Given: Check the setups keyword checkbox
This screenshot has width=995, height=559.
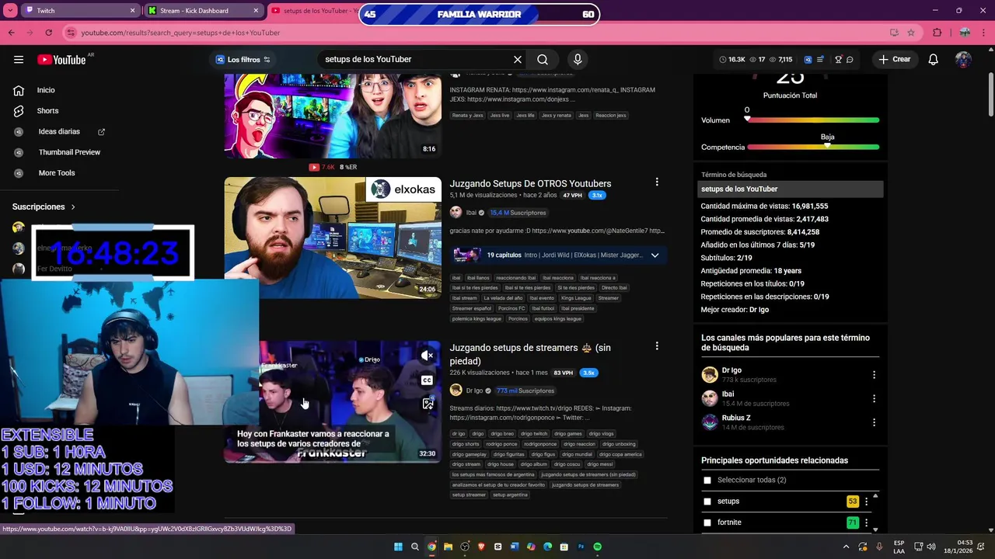Looking at the screenshot, I should click(707, 502).
